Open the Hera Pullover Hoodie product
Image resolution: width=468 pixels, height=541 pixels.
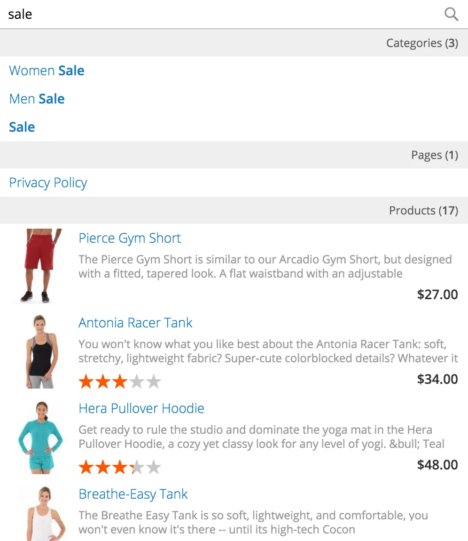141,408
